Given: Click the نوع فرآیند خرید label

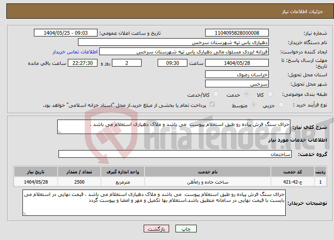Looking at the screenshot, I should (310, 105).
